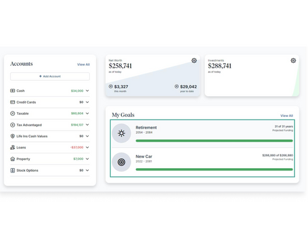Click the 2054 - 2084 date range
Screen dimensions: 308x234
tap(144, 132)
